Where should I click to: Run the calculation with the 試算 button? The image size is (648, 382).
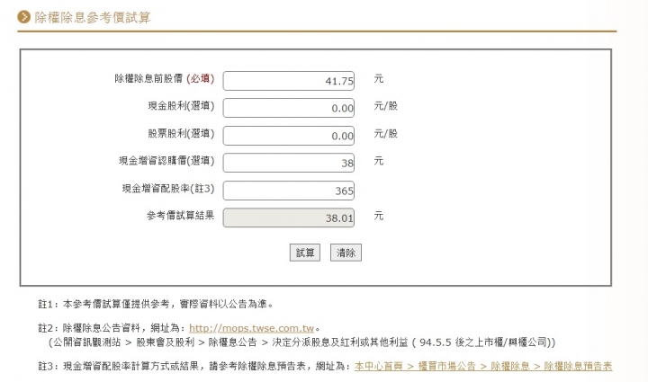(305, 253)
